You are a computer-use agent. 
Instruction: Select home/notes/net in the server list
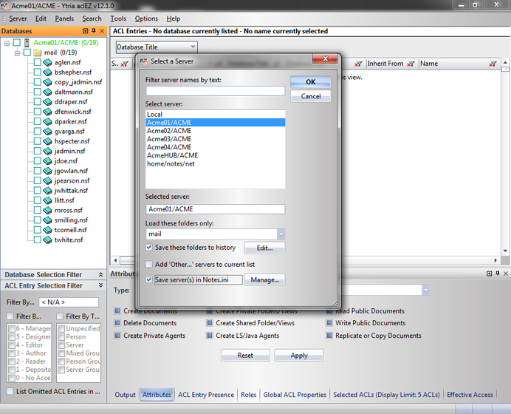[216, 164]
